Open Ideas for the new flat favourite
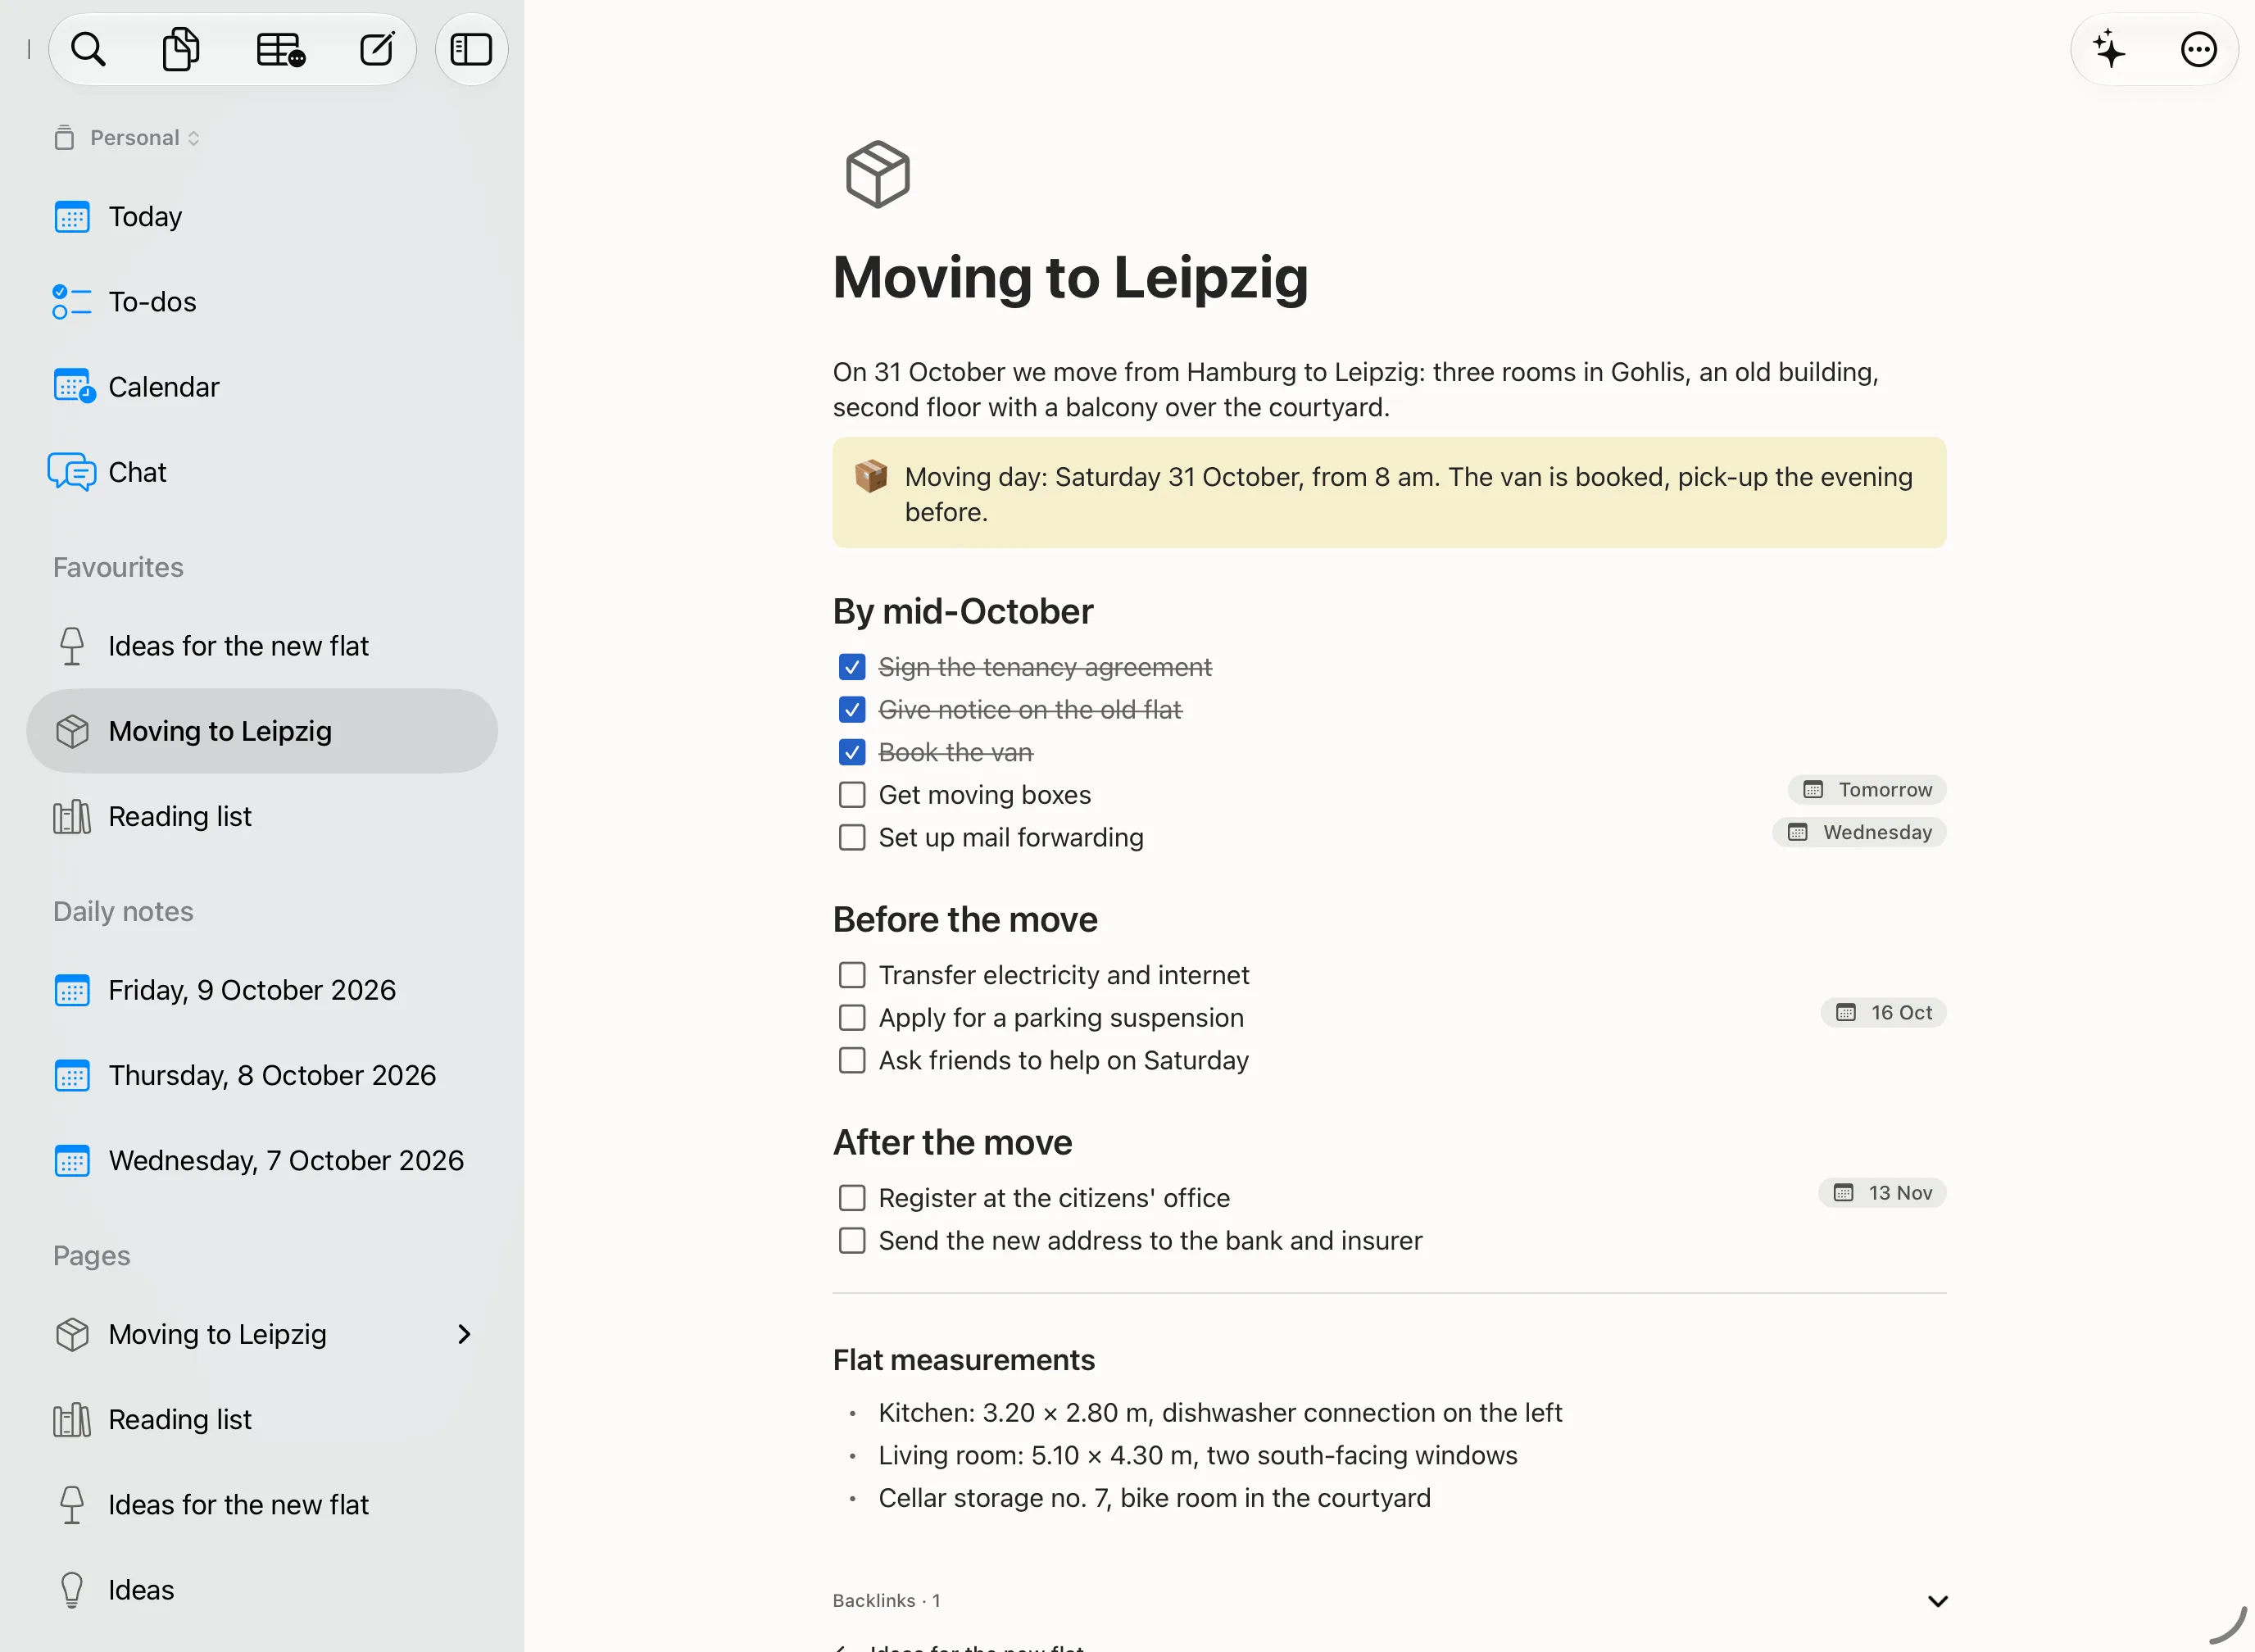The image size is (2255, 1652). pyautogui.click(x=262, y=646)
